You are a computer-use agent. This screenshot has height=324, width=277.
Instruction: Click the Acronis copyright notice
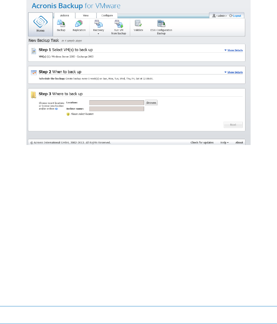(x=70, y=143)
